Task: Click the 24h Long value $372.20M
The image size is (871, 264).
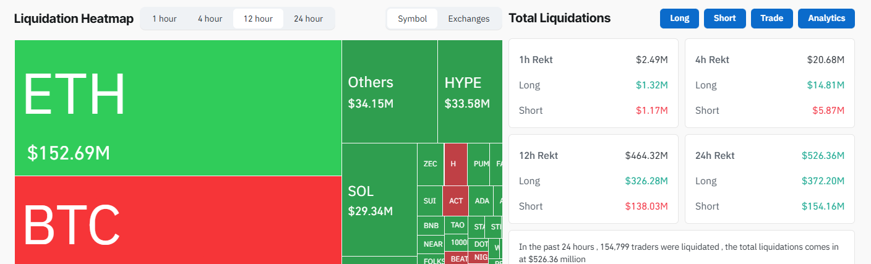Action: [x=823, y=181]
